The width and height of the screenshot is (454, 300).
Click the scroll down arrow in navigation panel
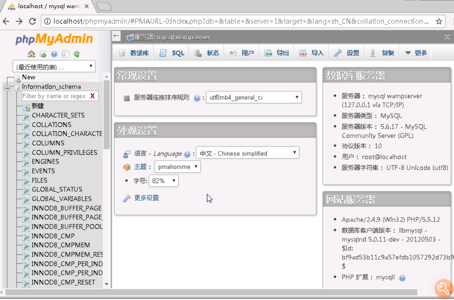pos(107,284)
